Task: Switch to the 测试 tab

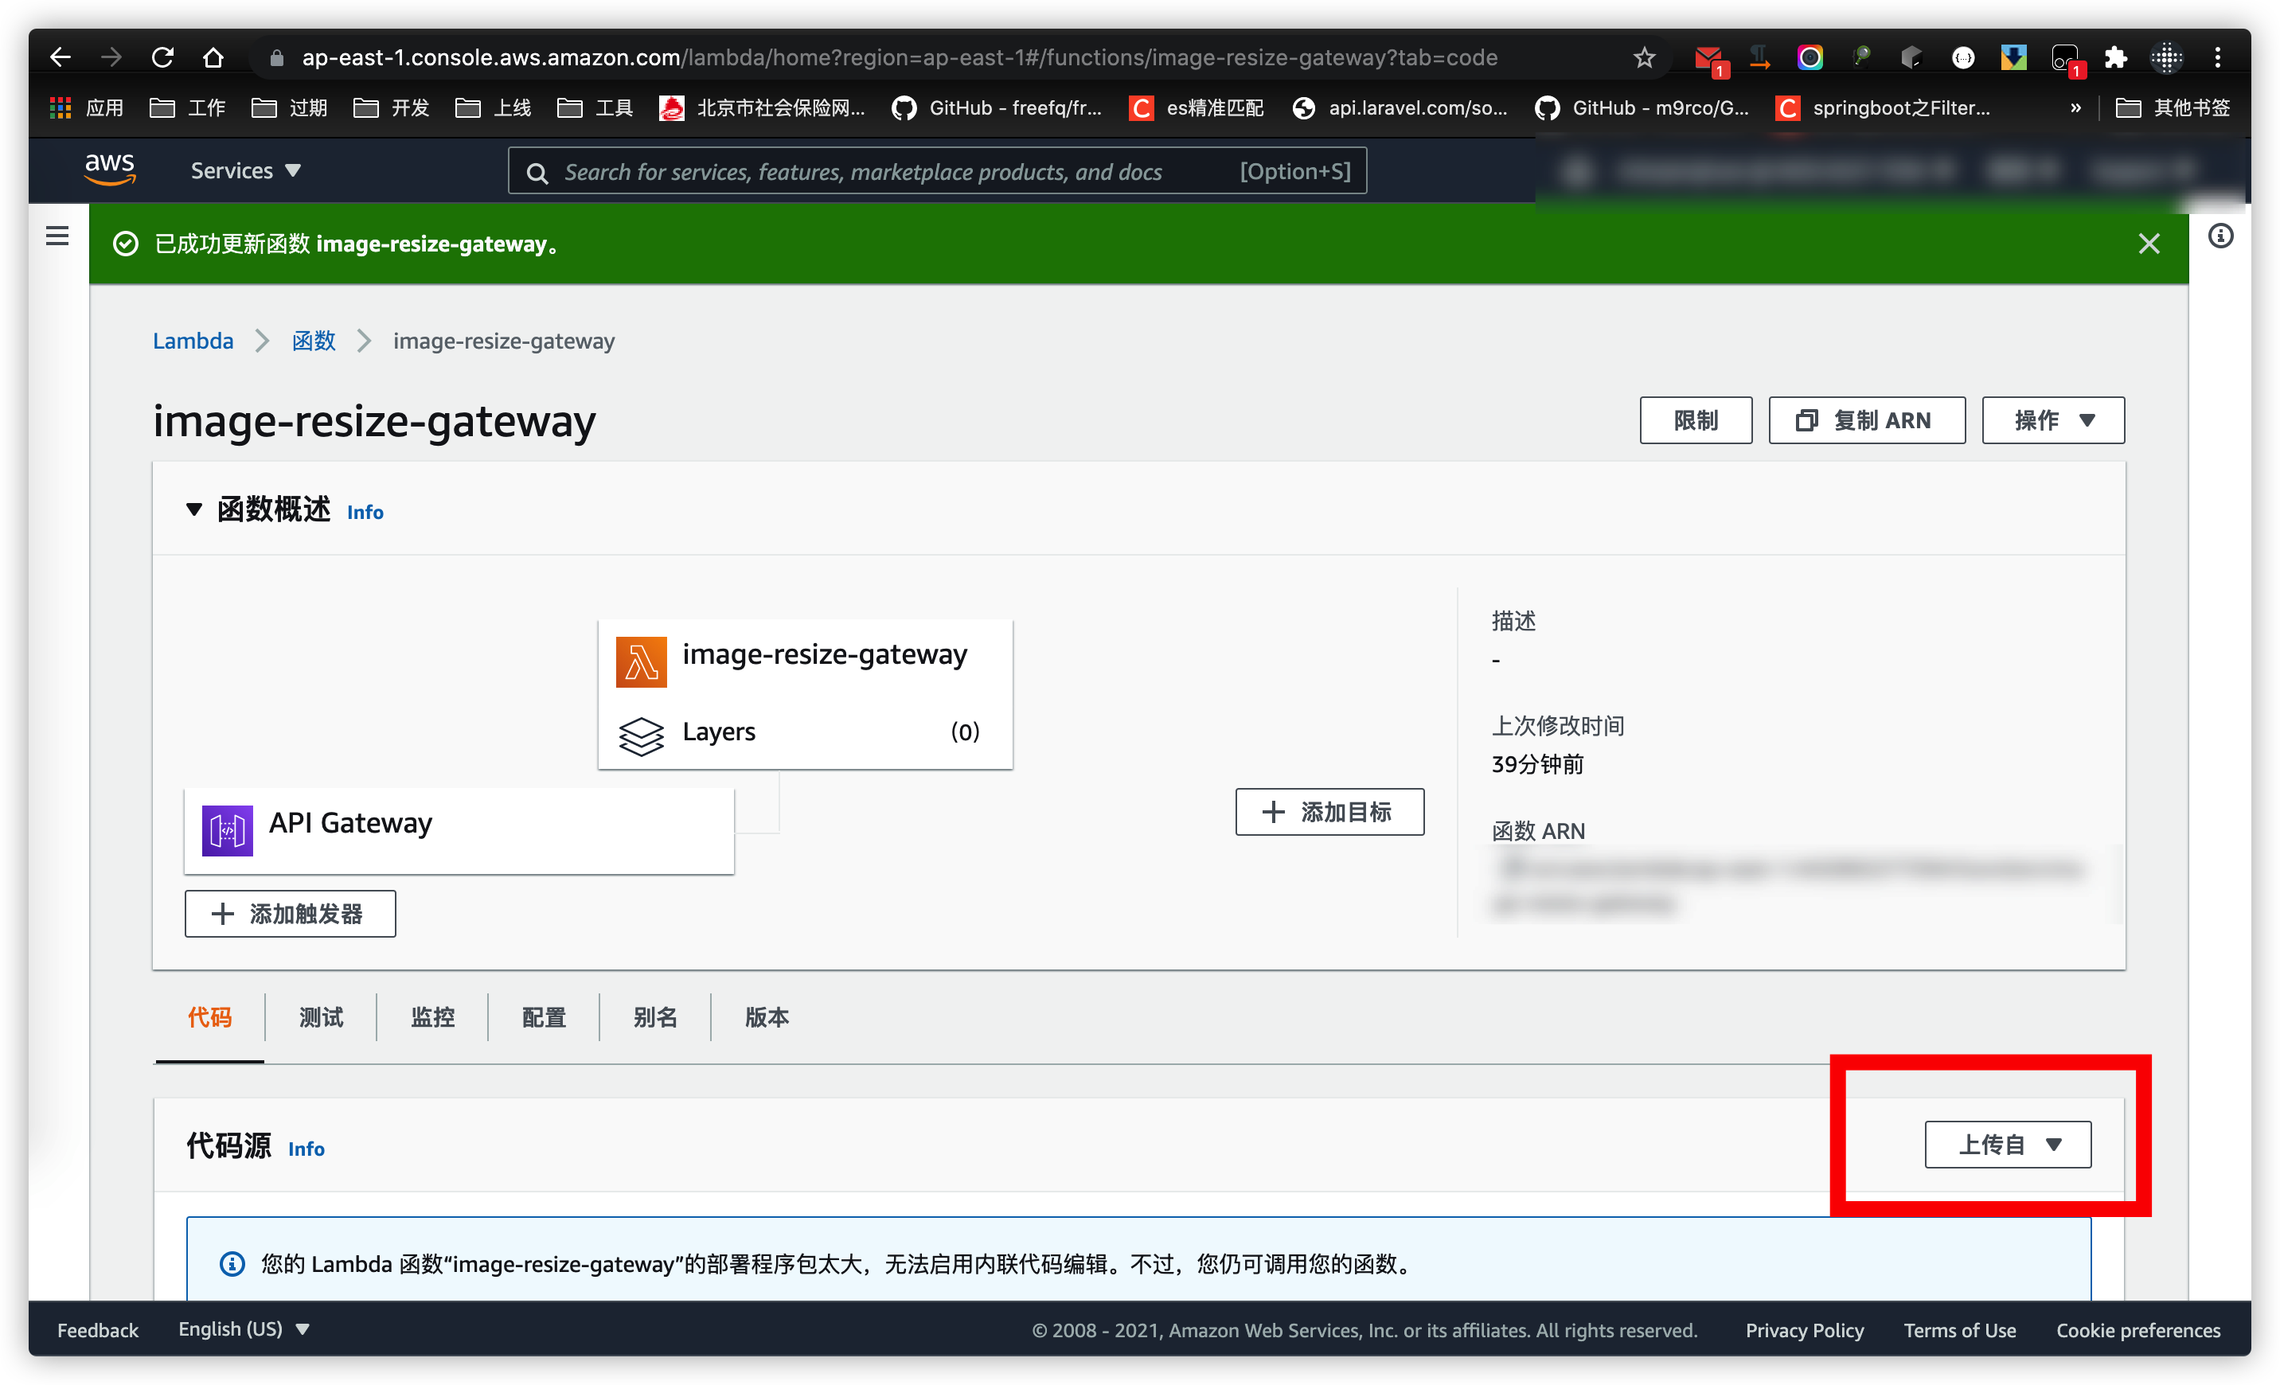Action: click(321, 1016)
